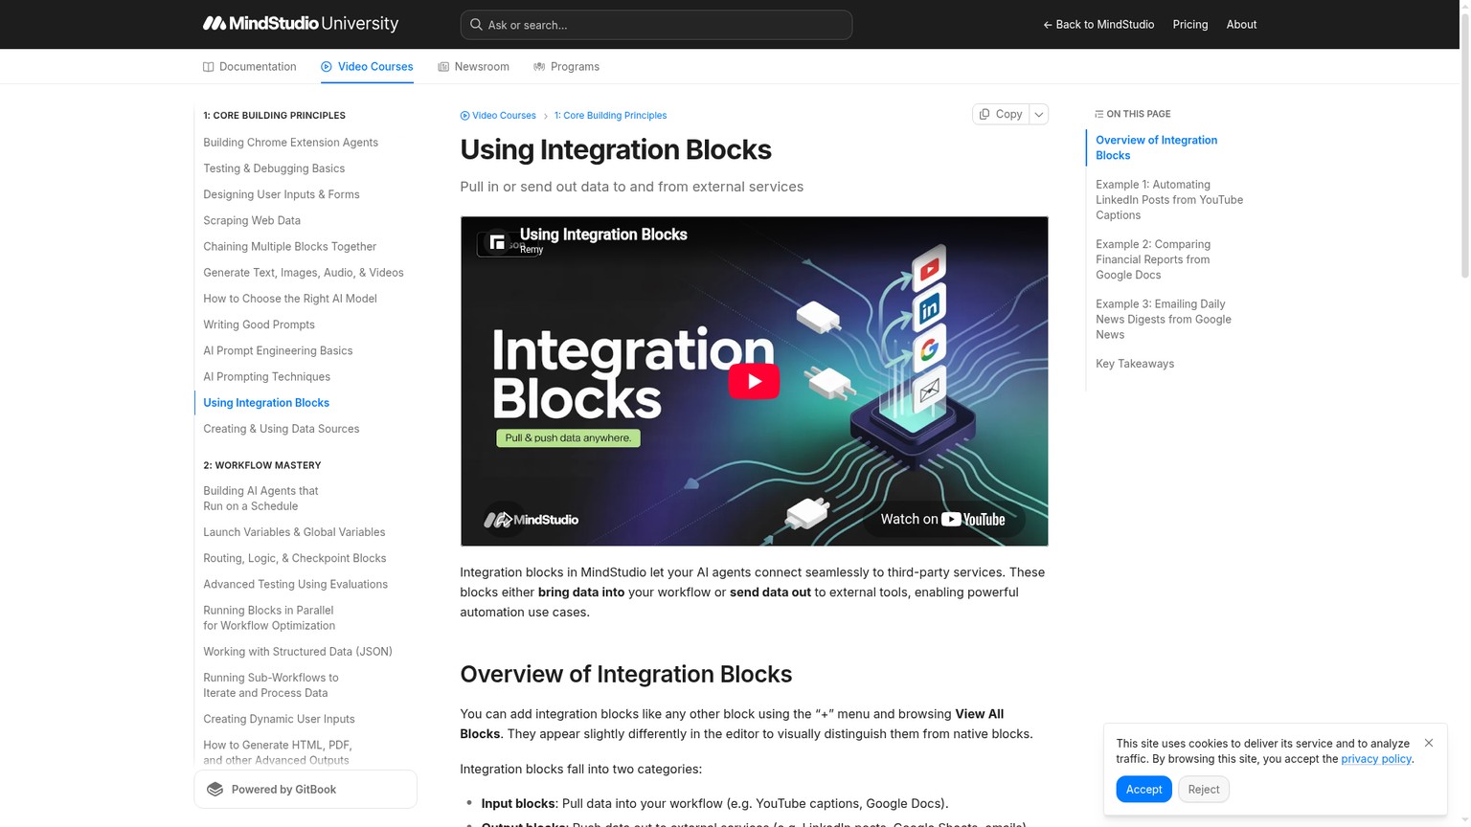
Task: Click Video Courses breadcrumb
Action: click(x=498, y=116)
